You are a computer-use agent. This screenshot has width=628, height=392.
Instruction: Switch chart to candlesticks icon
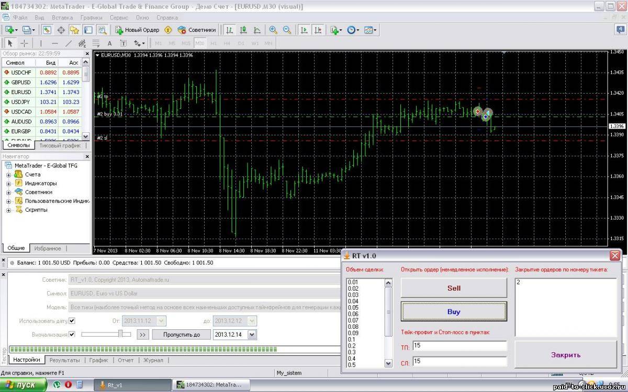tap(243, 30)
